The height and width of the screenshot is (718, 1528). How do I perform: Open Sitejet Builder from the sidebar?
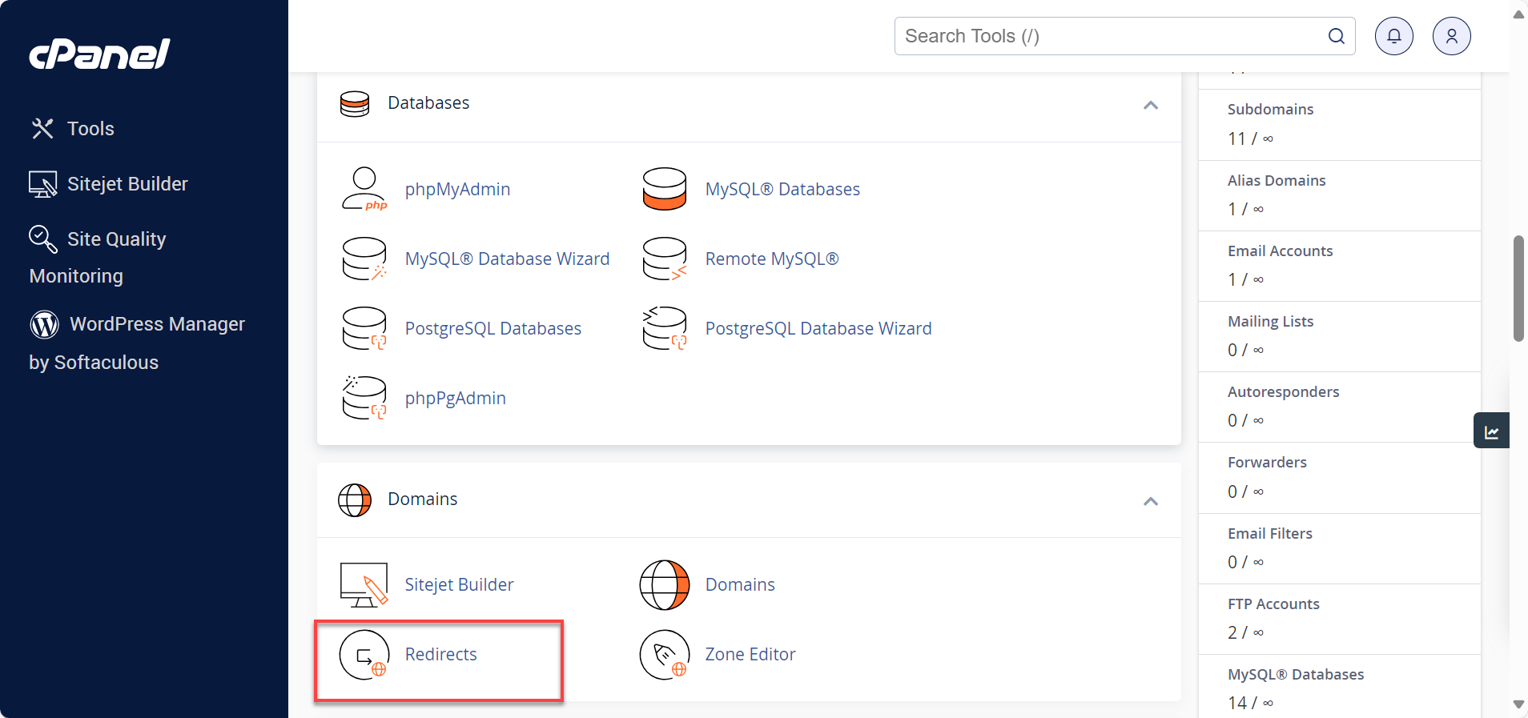127,184
